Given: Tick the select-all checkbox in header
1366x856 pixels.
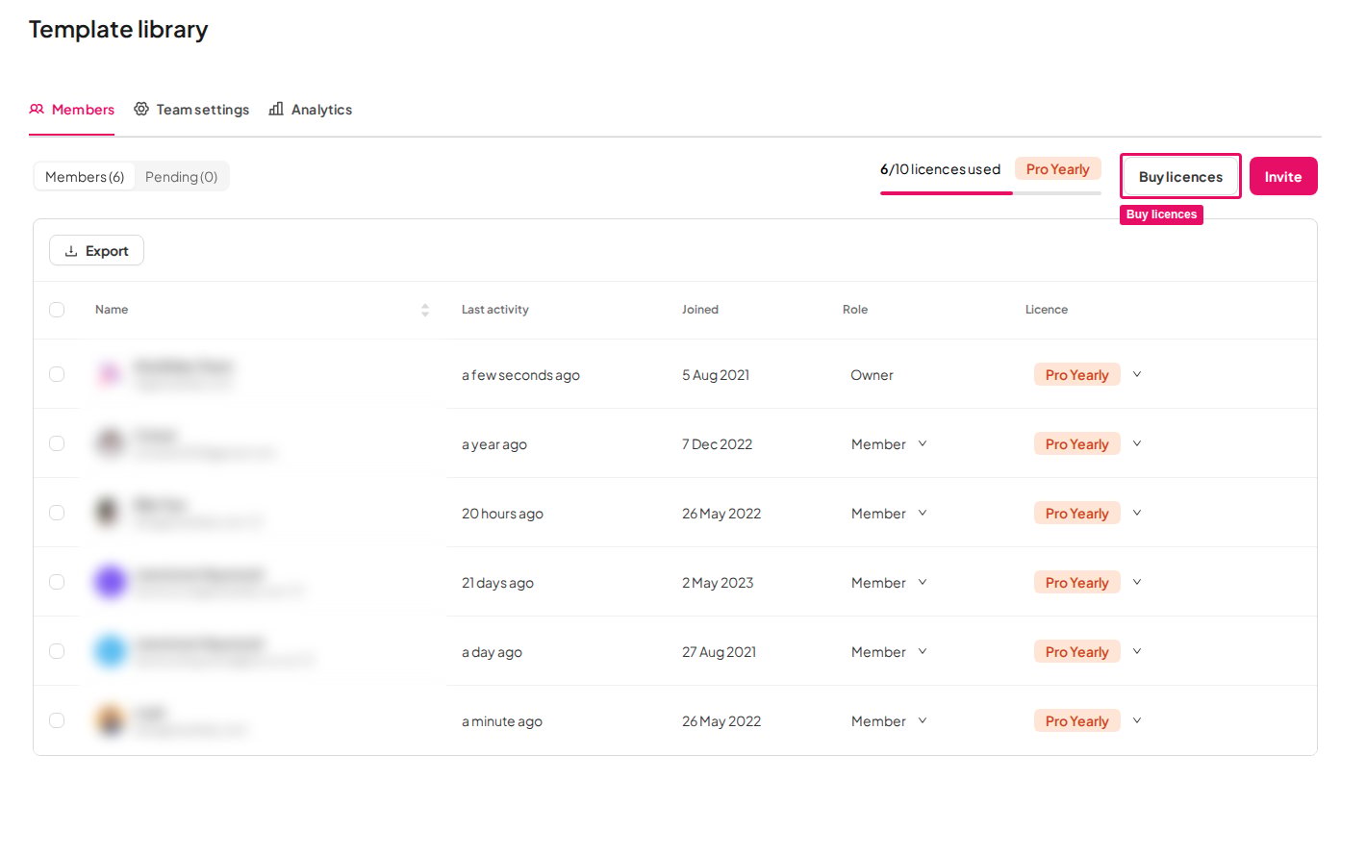Looking at the screenshot, I should click(57, 310).
